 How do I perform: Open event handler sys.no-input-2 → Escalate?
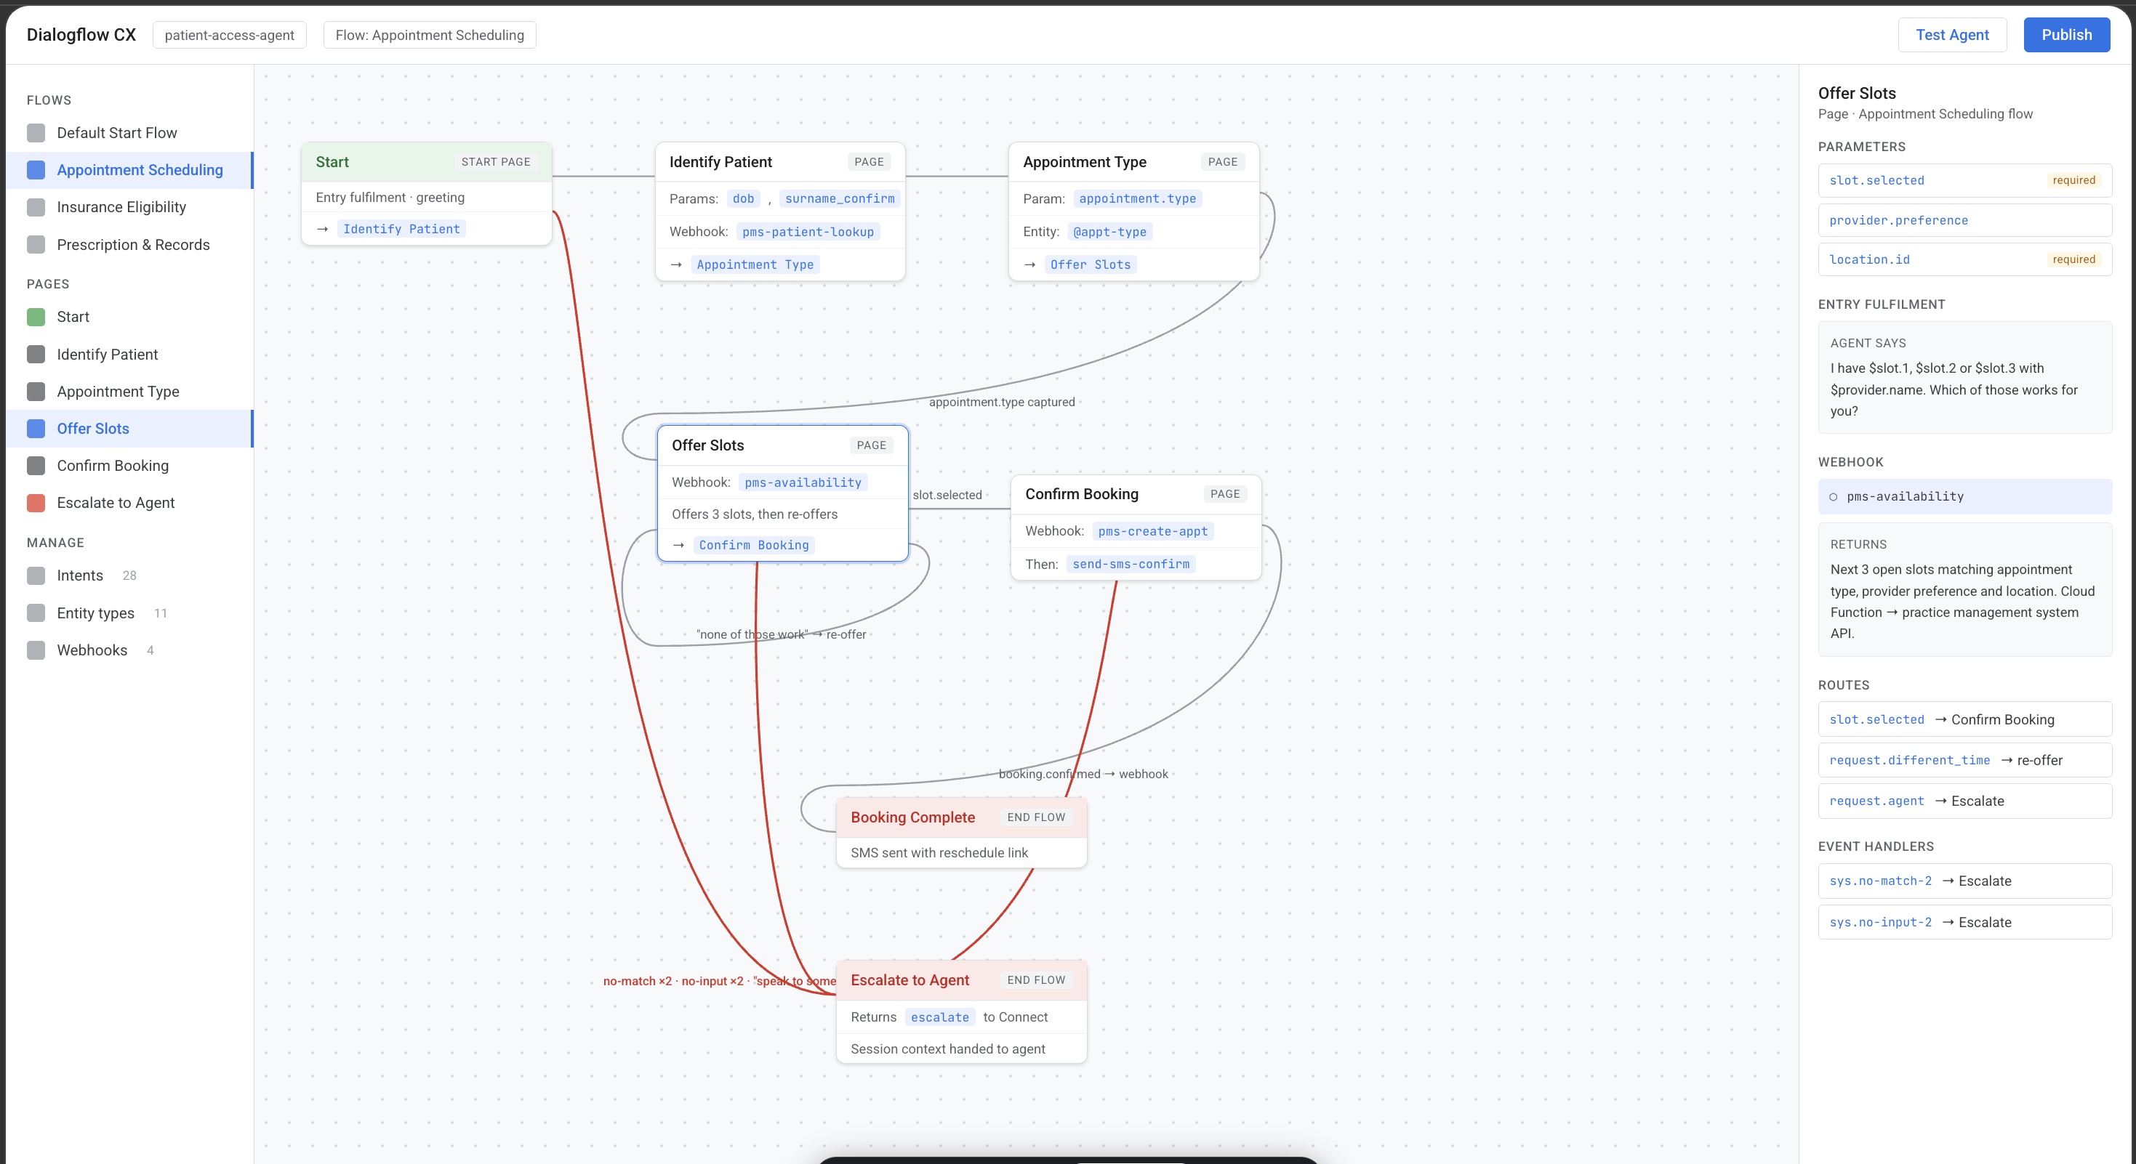pyautogui.click(x=1964, y=922)
